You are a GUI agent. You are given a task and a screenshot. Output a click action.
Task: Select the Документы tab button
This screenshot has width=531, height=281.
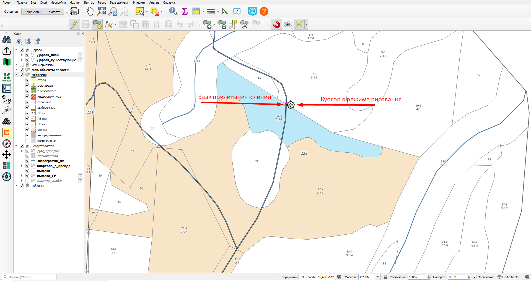(32, 12)
